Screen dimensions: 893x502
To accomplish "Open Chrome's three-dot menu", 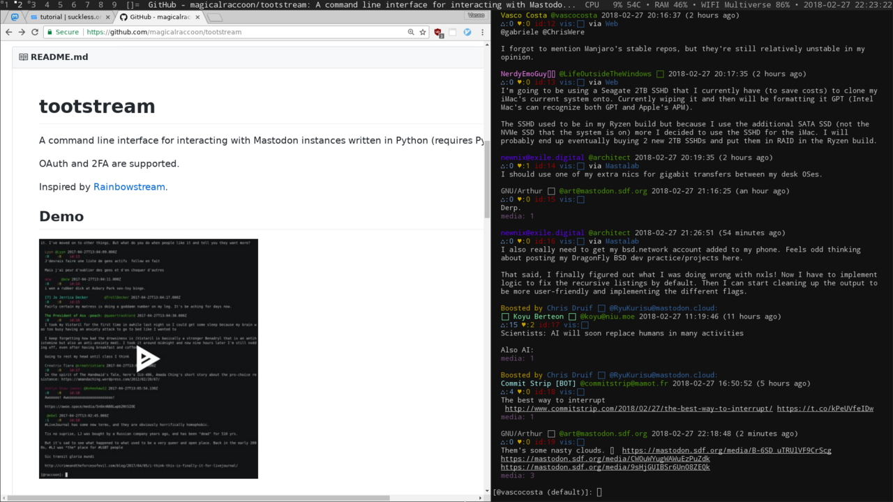I will tap(481, 32).
